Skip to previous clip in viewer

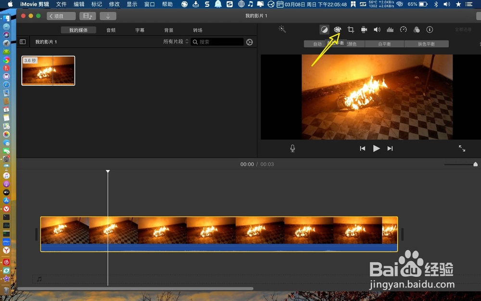[363, 148]
